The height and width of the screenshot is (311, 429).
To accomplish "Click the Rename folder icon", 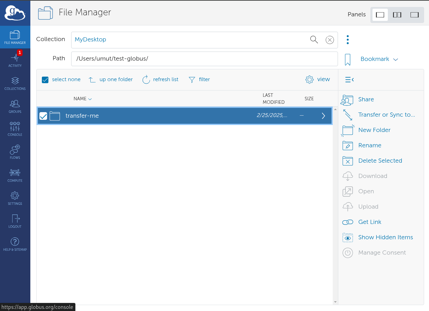I will (348, 146).
